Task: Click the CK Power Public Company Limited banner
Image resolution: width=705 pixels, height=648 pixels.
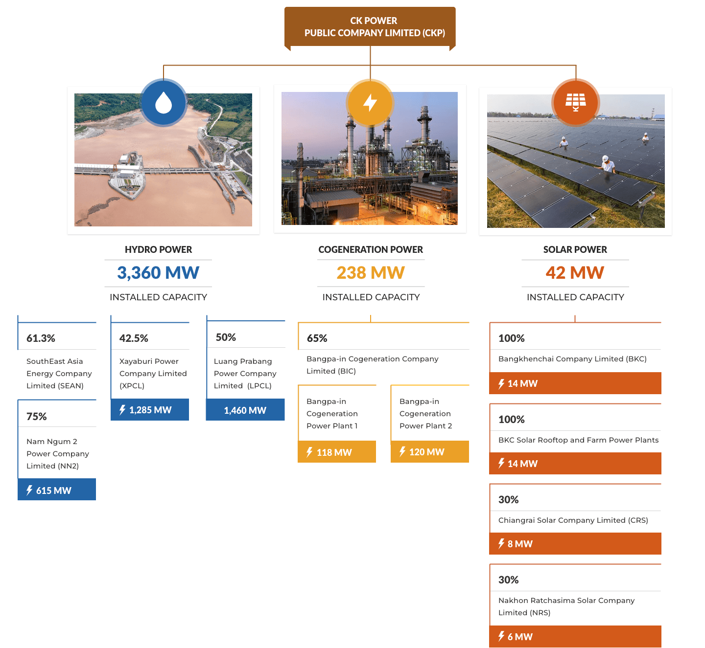Action: point(370,27)
